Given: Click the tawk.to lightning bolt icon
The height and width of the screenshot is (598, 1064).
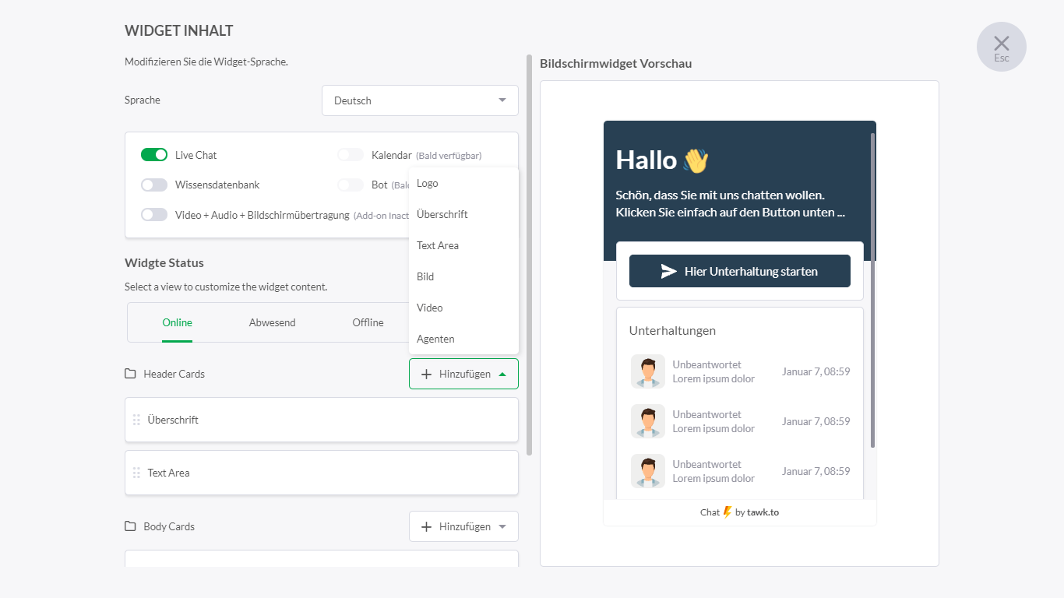Looking at the screenshot, I should (x=728, y=512).
